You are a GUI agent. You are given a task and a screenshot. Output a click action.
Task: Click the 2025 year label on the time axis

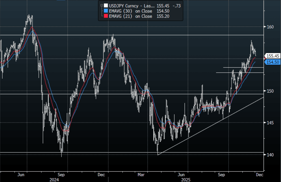pyautogui.click(x=186, y=179)
